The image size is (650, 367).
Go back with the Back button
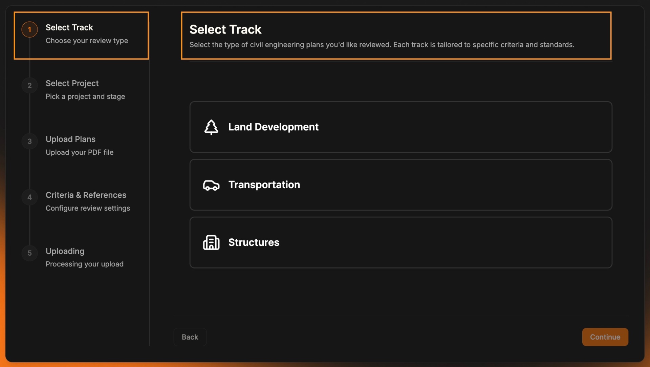190,337
